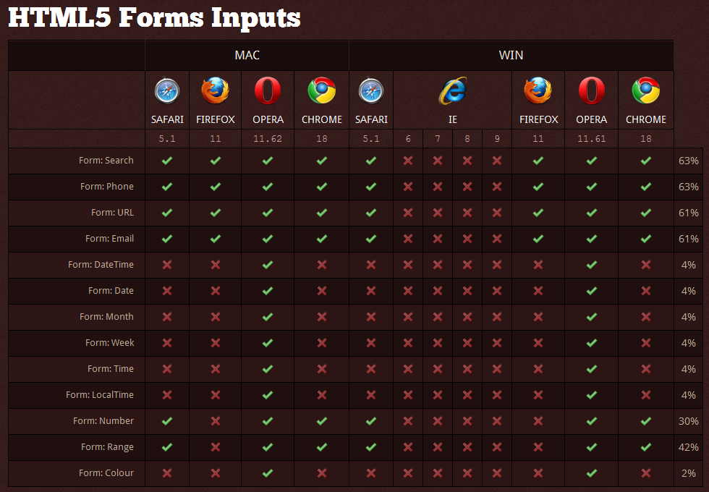Click the Windows Chrome browser icon
The width and height of the screenshot is (709, 492).
point(645,91)
